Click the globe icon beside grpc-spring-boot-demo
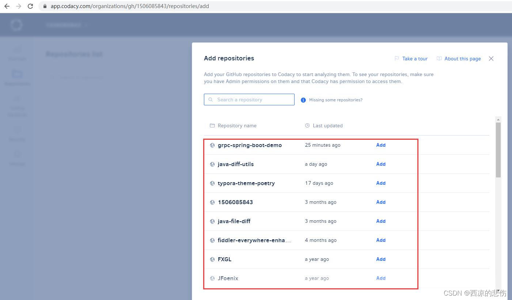 tap(212, 145)
